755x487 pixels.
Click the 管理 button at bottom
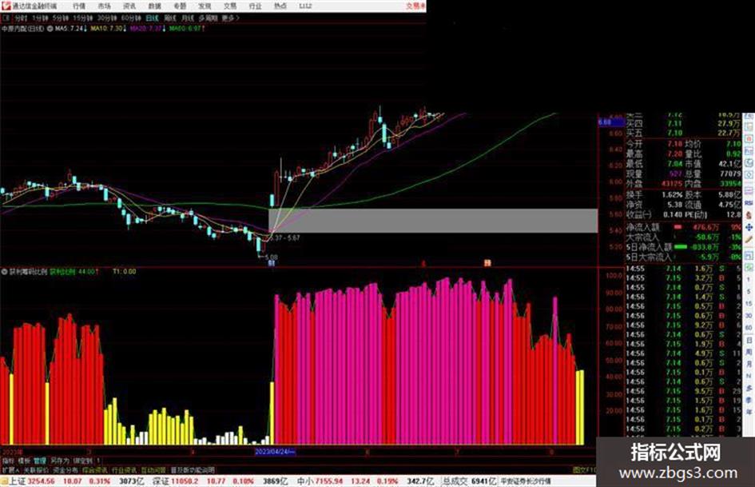[40, 461]
